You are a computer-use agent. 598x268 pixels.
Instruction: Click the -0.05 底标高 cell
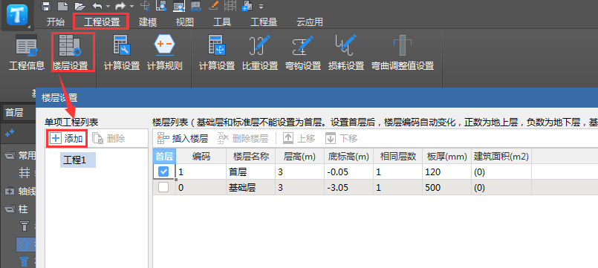click(x=348, y=172)
